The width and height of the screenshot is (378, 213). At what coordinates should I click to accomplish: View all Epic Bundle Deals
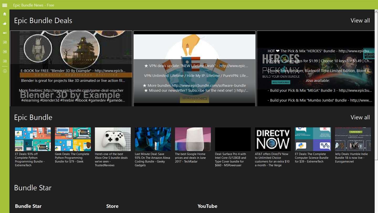[360, 21]
